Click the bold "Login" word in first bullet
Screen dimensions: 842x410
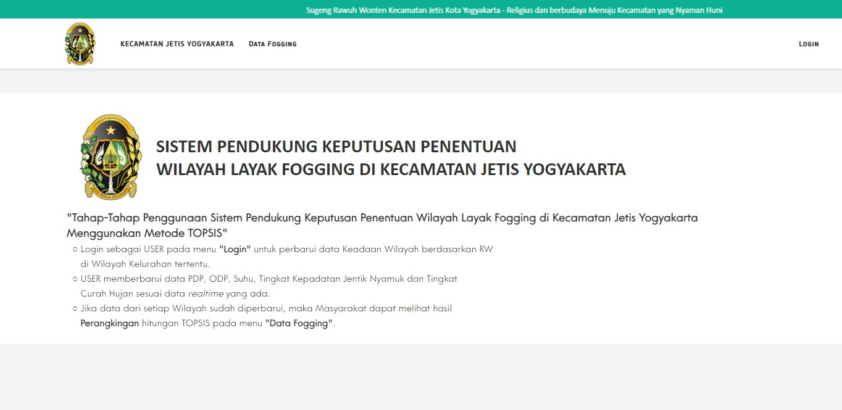point(235,249)
